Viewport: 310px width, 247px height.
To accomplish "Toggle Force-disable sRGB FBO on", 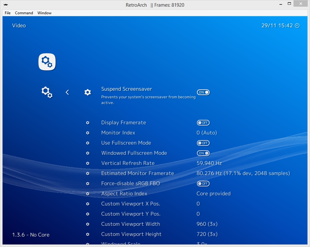I will tap(203, 184).
